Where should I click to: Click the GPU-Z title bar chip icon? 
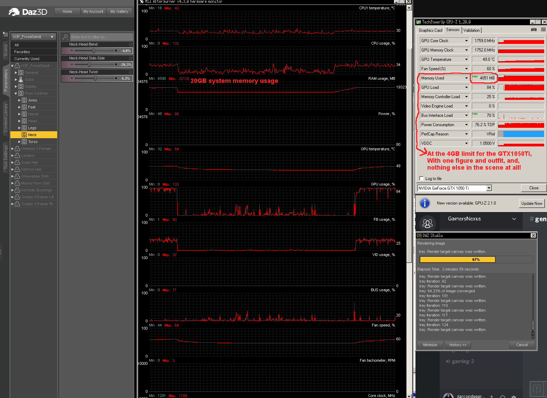[419, 22]
